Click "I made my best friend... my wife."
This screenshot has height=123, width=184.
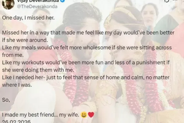pyautogui.click(x=40, y=114)
